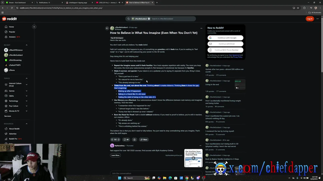Open the User Agreement link
This screenshot has height=181, width=323.
[x=234, y=55]
